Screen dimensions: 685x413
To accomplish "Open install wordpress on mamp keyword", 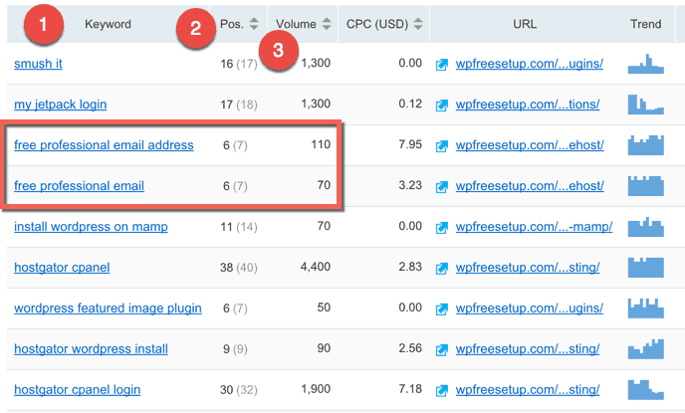I will 91,227.
